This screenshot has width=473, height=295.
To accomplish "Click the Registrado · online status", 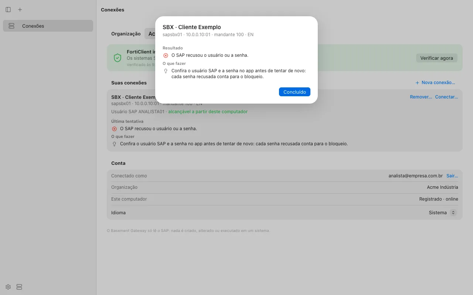I will pyautogui.click(x=439, y=199).
